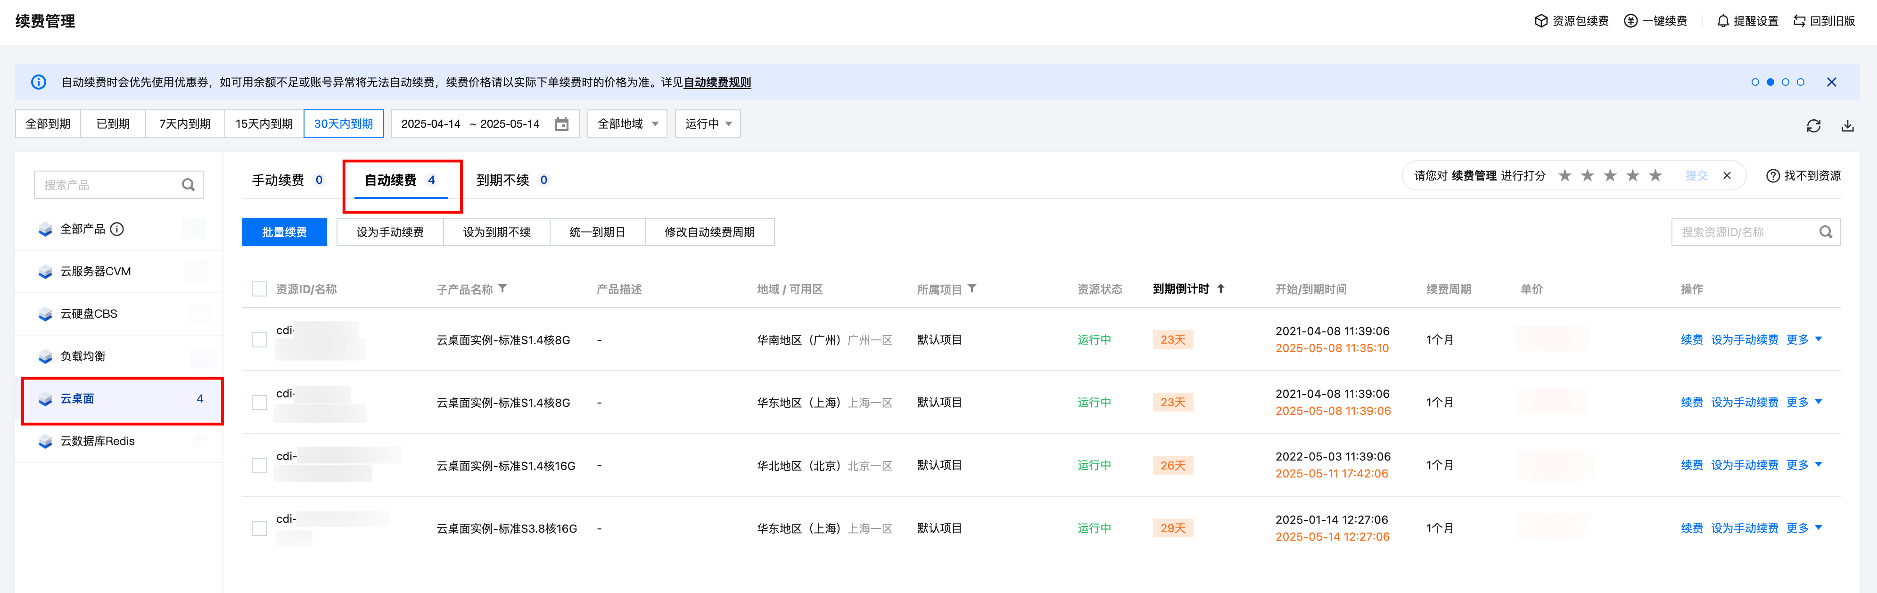Image resolution: width=1877 pixels, height=593 pixels.
Task: Open the 全部地域 region dropdown
Action: [x=627, y=124]
